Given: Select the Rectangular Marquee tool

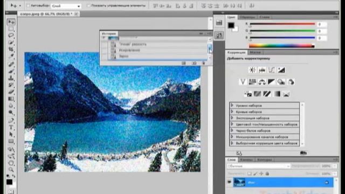Looking at the screenshot, I should [11, 29].
